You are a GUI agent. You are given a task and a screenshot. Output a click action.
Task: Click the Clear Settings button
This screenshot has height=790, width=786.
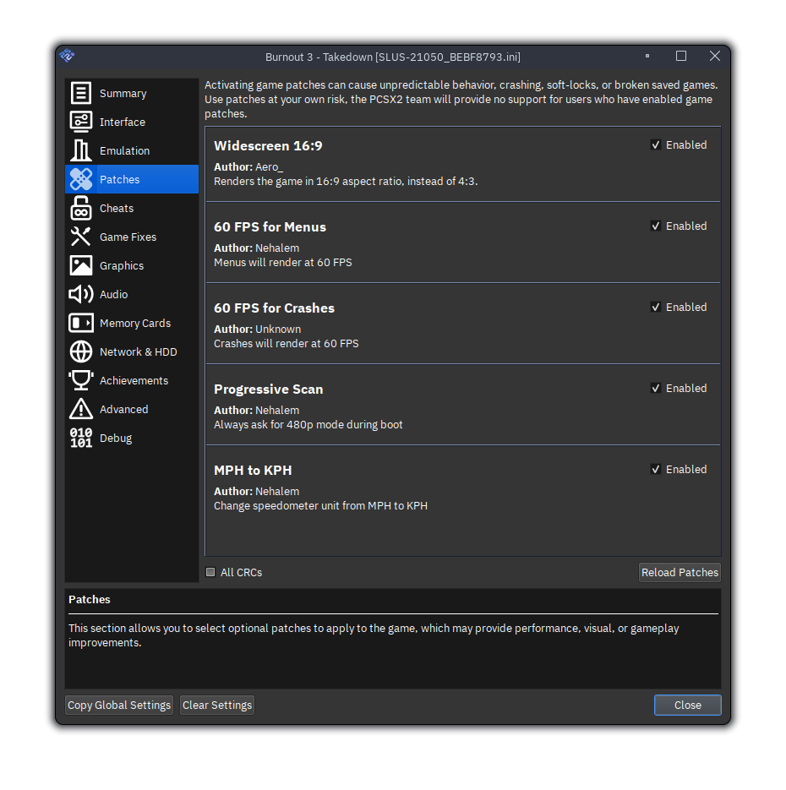tap(217, 706)
